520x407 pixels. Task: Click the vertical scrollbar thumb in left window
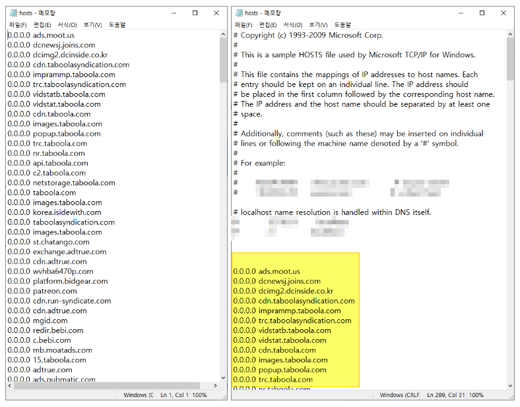click(x=223, y=59)
